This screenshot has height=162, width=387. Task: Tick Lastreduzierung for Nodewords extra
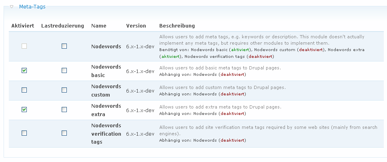[x=64, y=110]
